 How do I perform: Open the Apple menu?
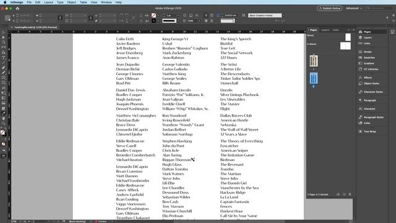4,2
